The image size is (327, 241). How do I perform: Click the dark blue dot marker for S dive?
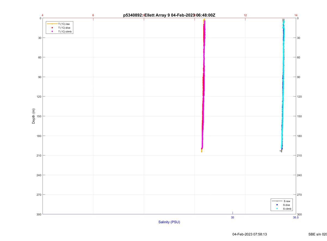tap(277, 205)
